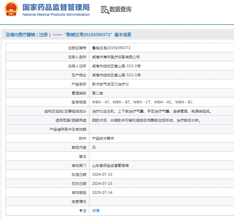Click the 型号规格 label
This screenshot has height=219, width=234.
tap(79, 102)
